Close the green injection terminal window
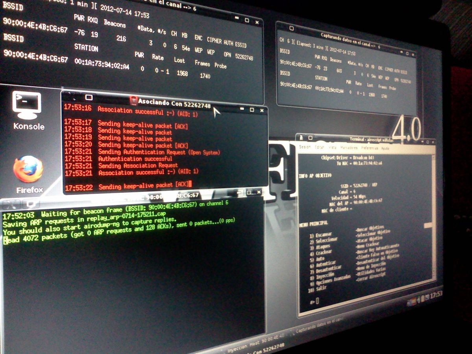Viewport: 472px width, 354px height. pyautogui.click(x=260, y=192)
